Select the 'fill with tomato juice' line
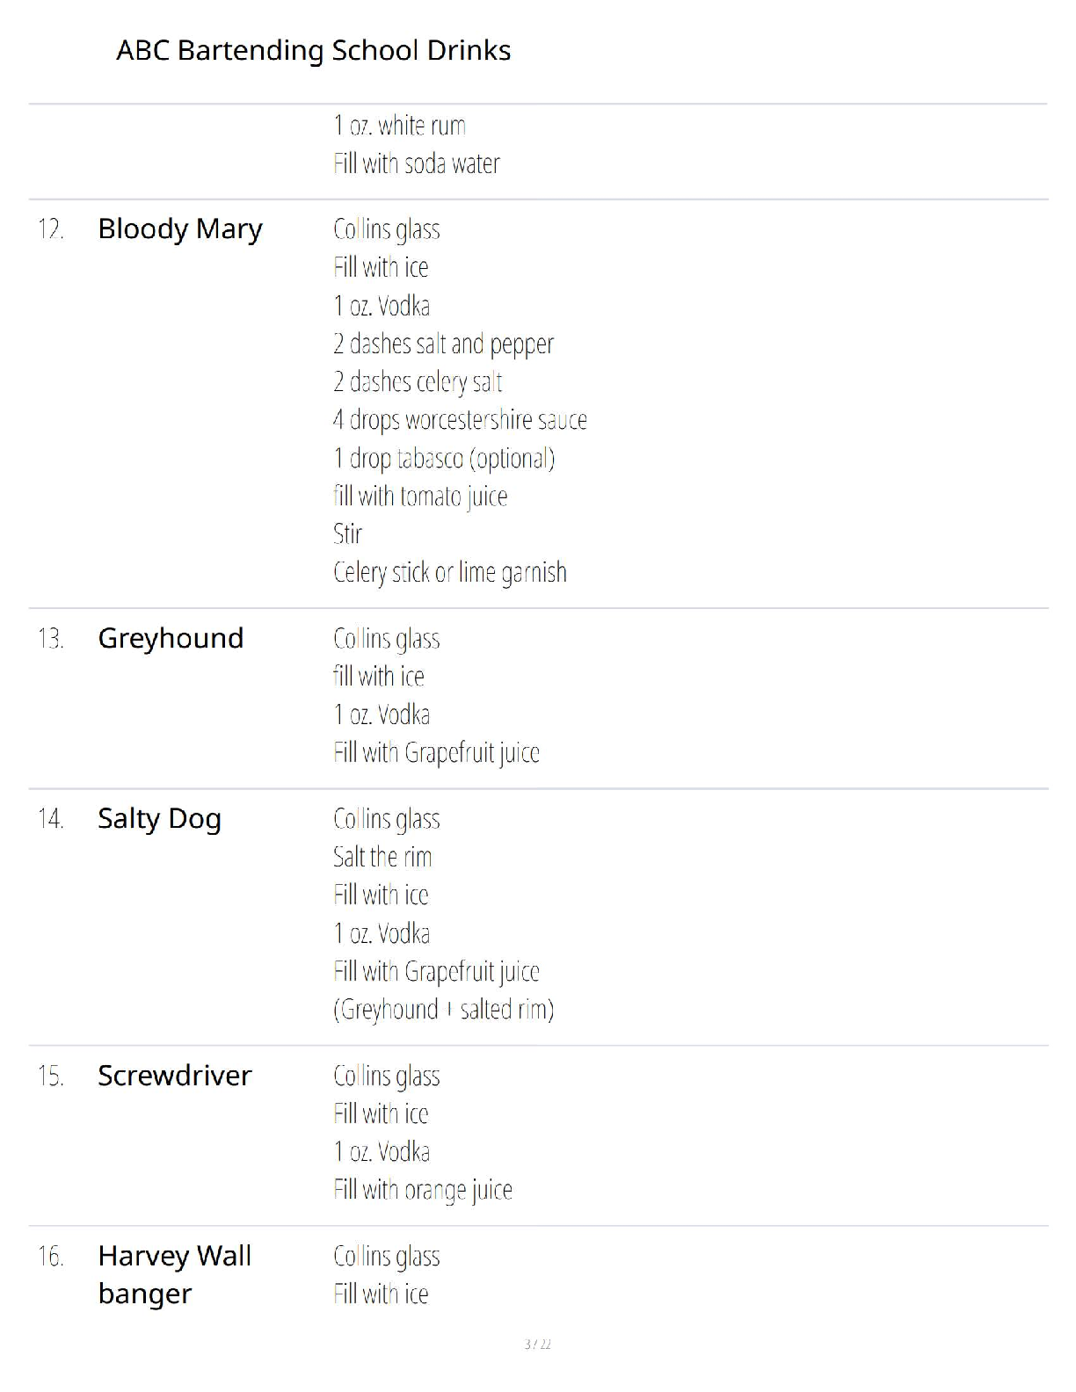1076x1392 pixels. tap(420, 497)
